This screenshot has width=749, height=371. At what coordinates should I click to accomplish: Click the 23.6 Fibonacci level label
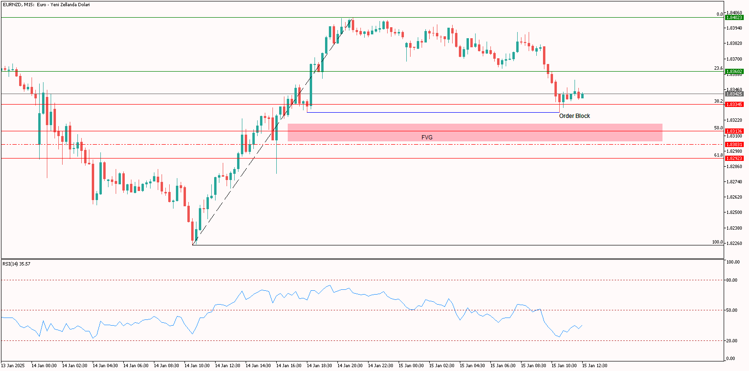tap(718, 68)
